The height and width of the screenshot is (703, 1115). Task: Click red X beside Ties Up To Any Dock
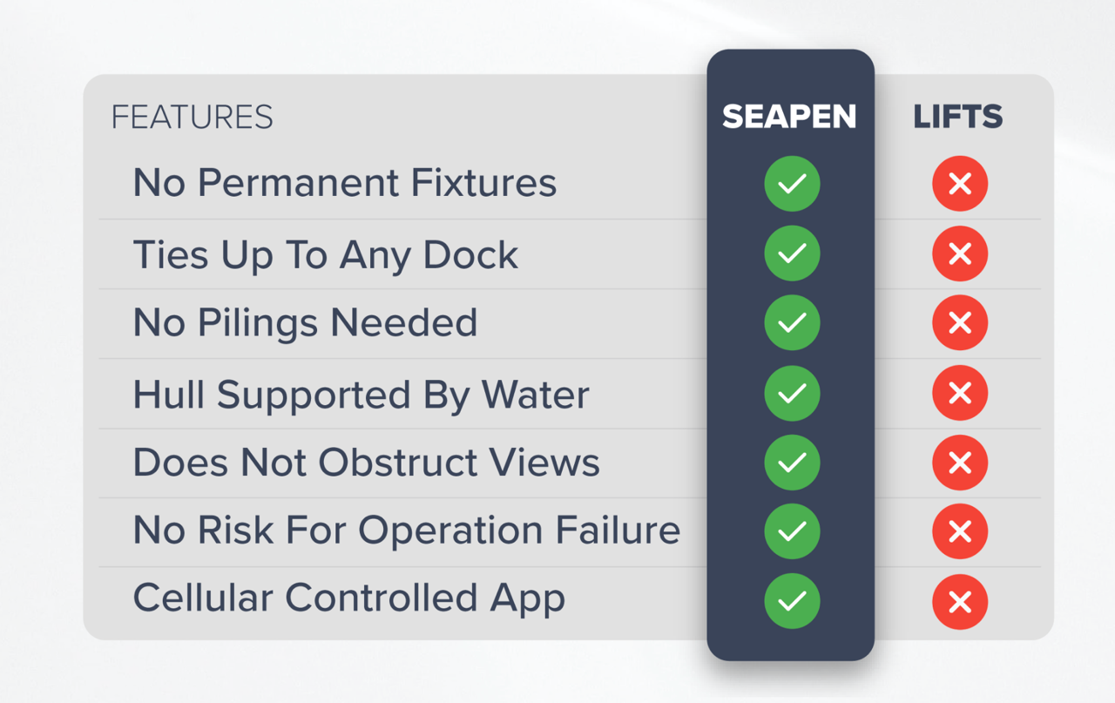[x=960, y=253]
